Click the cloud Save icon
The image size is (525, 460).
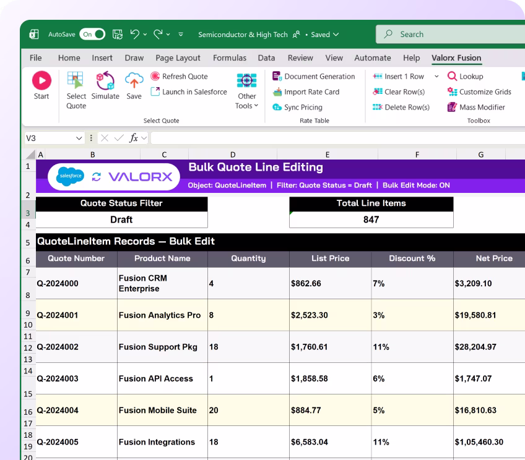tap(134, 80)
